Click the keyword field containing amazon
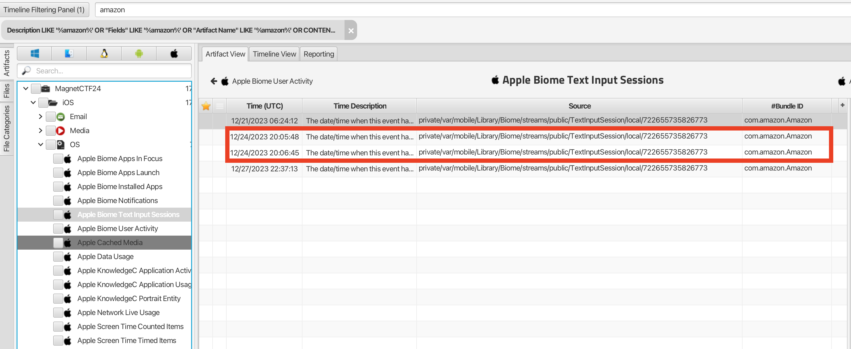The height and width of the screenshot is (349, 851). coord(472,10)
